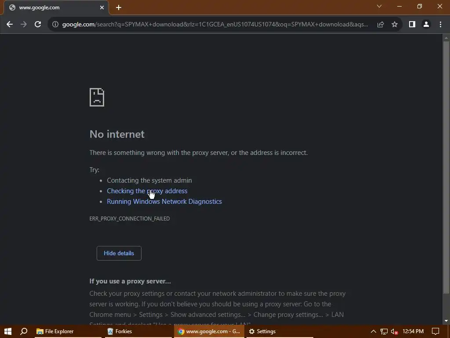Viewport: 450px width, 338px height.
Task: Expand the tab search chevron
Action: (x=379, y=6)
